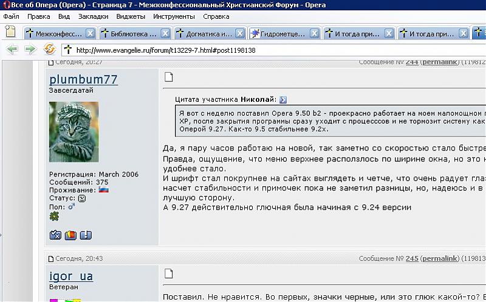Click the document icon atop plumbum77's post
The height and width of the screenshot is (302, 486).
click(x=169, y=76)
